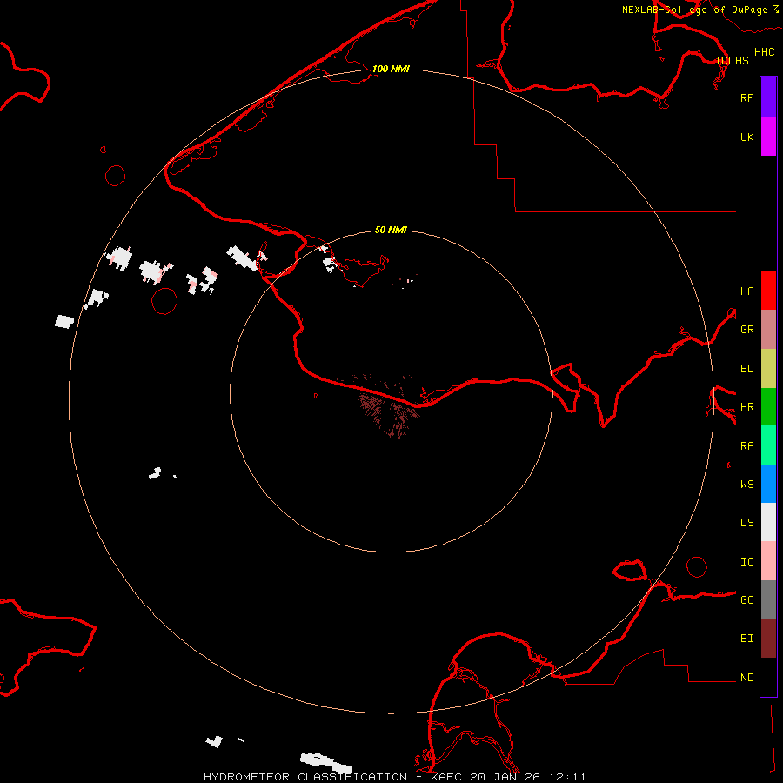Select the BD yellow legend block
Viewport: 783px width, 783px height.
point(768,368)
